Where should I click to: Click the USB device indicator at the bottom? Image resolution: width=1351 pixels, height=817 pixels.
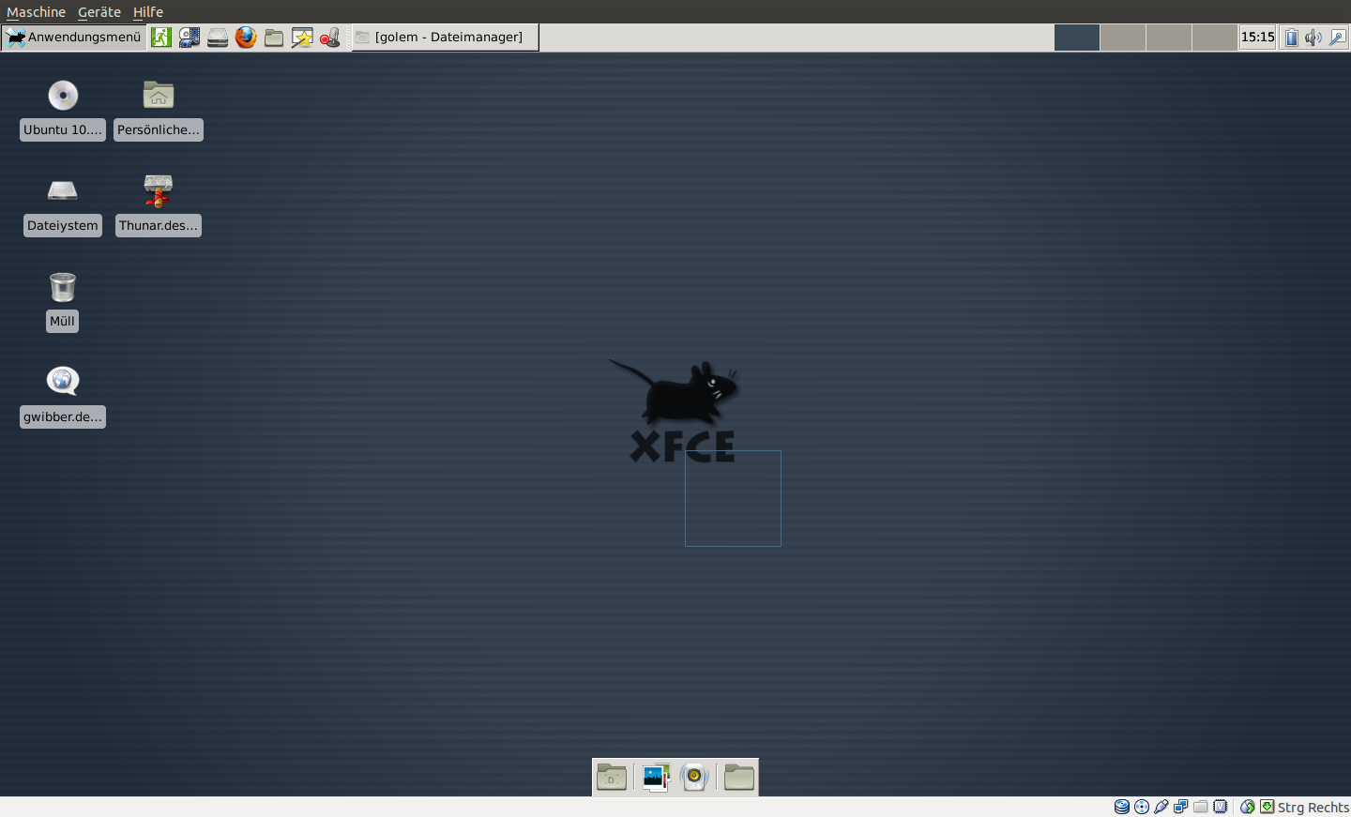[1161, 807]
